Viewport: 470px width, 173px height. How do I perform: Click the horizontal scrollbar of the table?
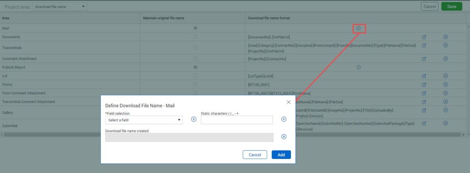pyautogui.click(x=51, y=135)
